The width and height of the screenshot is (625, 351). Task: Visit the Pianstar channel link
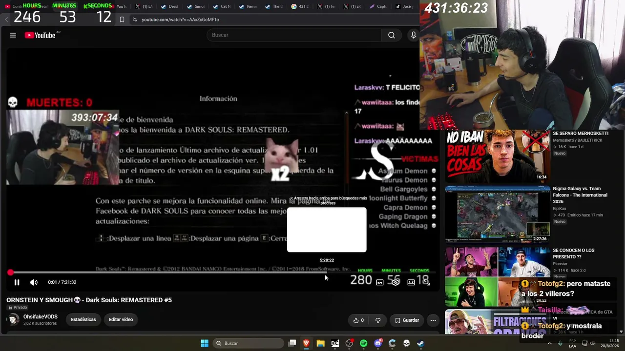point(560,264)
